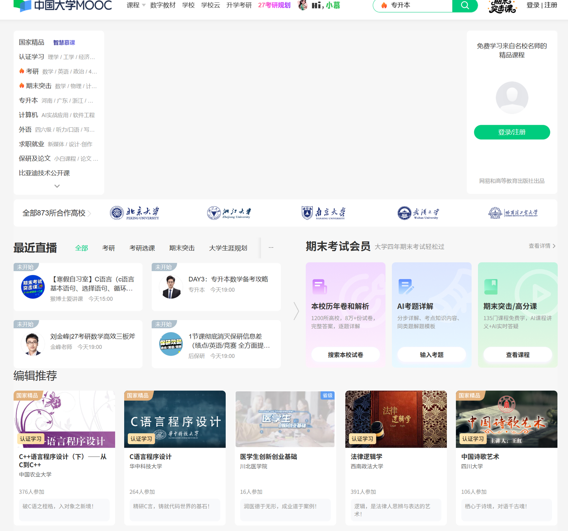Open 外语 category in sidebar
The height and width of the screenshot is (531, 568).
pyautogui.click(x=25, y=130)
